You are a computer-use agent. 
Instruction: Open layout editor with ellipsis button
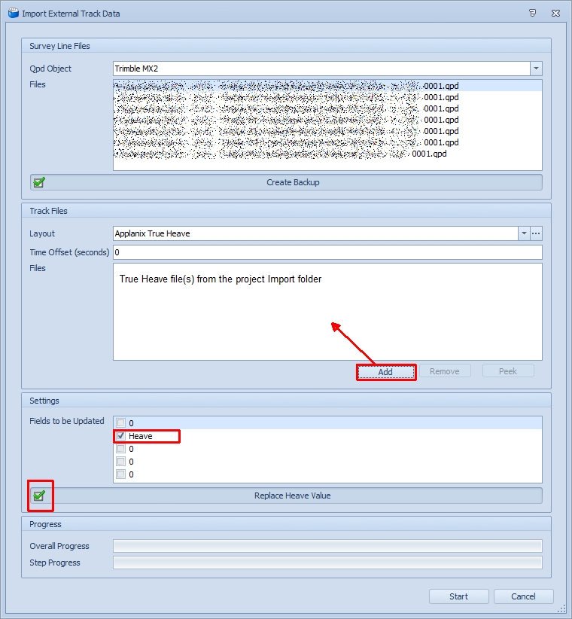tap(536, 233)
